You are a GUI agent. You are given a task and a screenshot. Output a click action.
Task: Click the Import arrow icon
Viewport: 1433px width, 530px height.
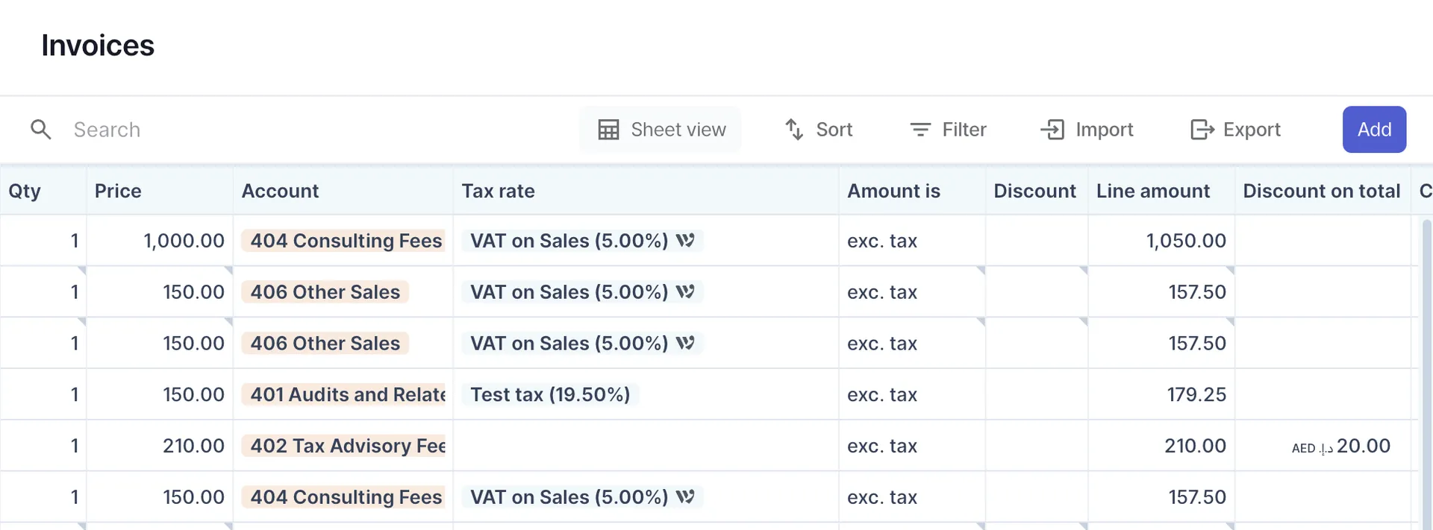pyautogui.click(x=1052, y=130)
